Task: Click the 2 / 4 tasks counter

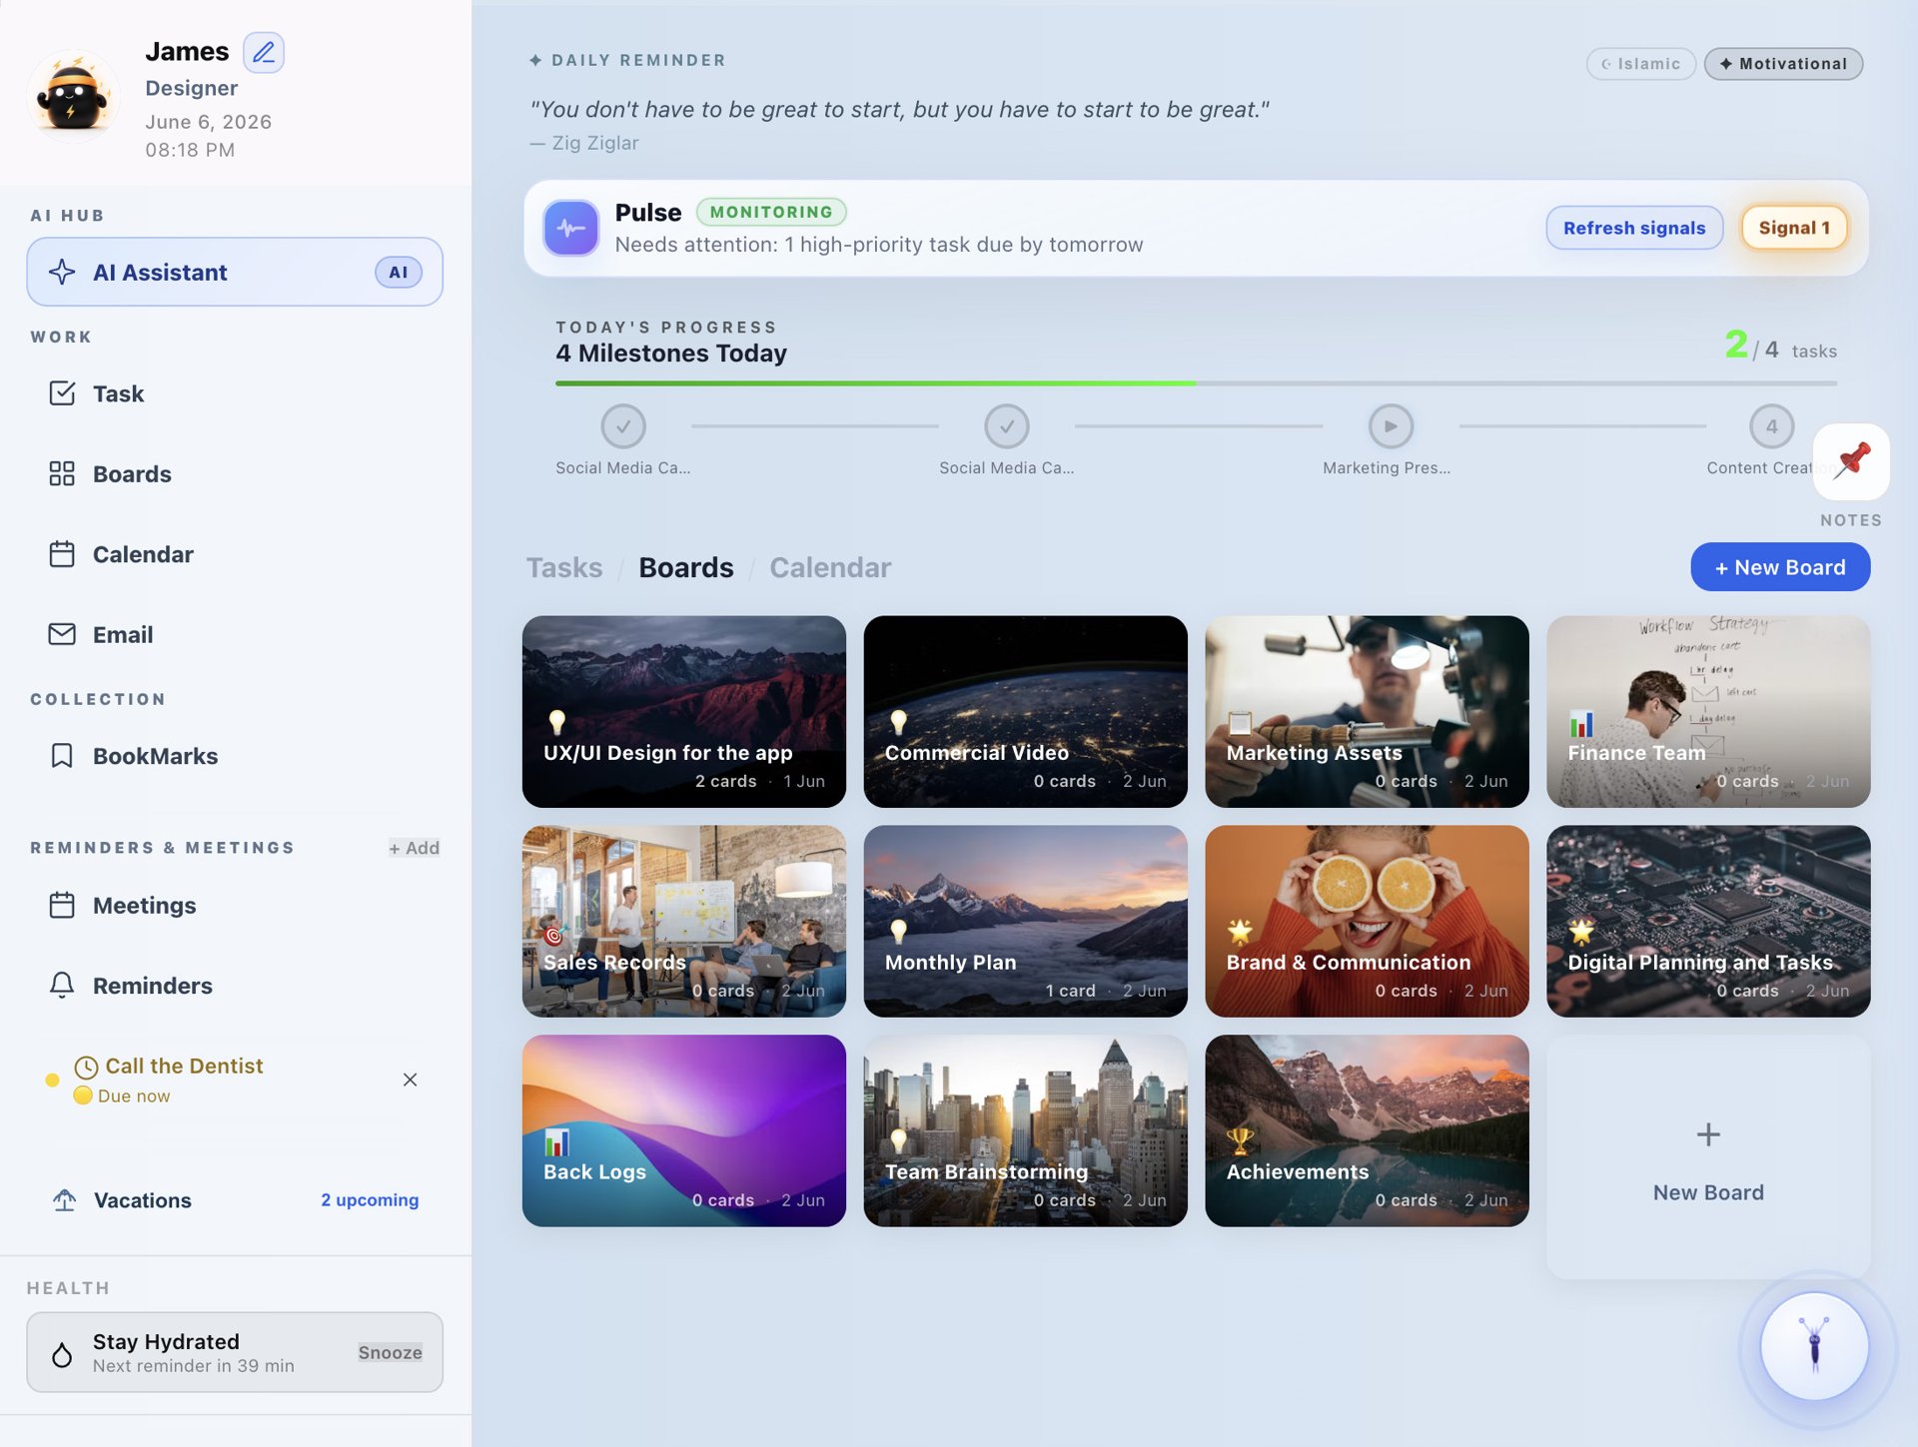Action: tap(1780, 348)
